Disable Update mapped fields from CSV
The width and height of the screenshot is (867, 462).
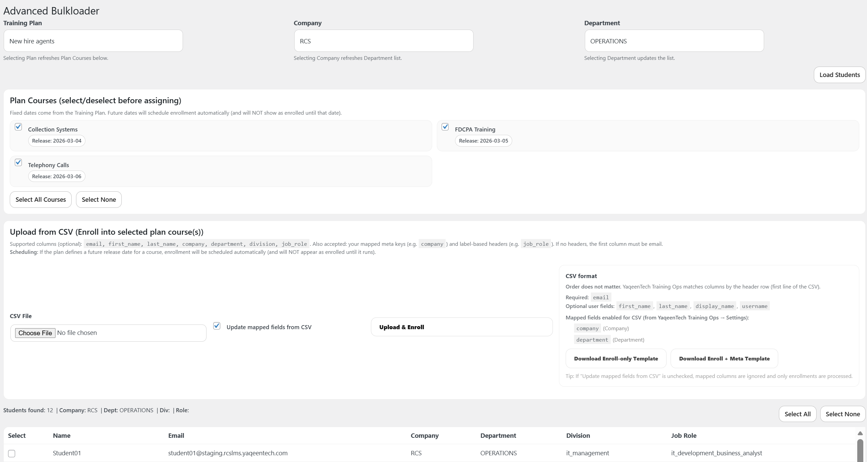[x=217, y=326]
